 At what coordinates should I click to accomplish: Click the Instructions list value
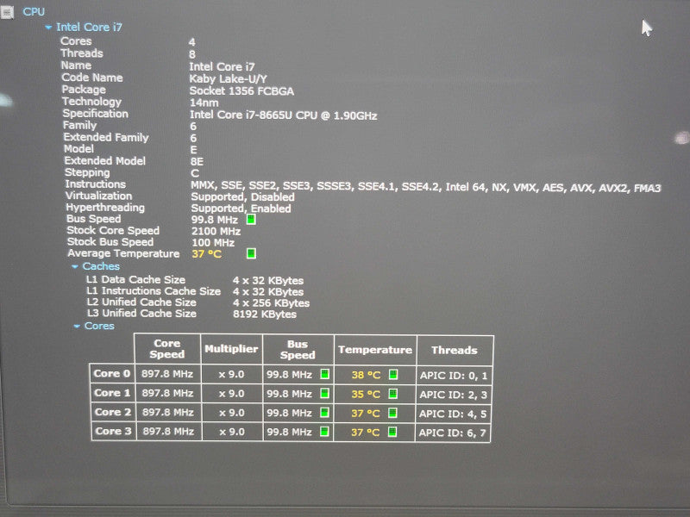click(x=425, y=187)
